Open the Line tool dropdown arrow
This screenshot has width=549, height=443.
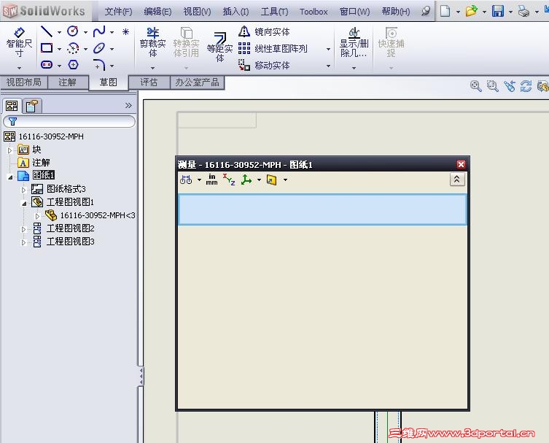click(x=59, y=32)
